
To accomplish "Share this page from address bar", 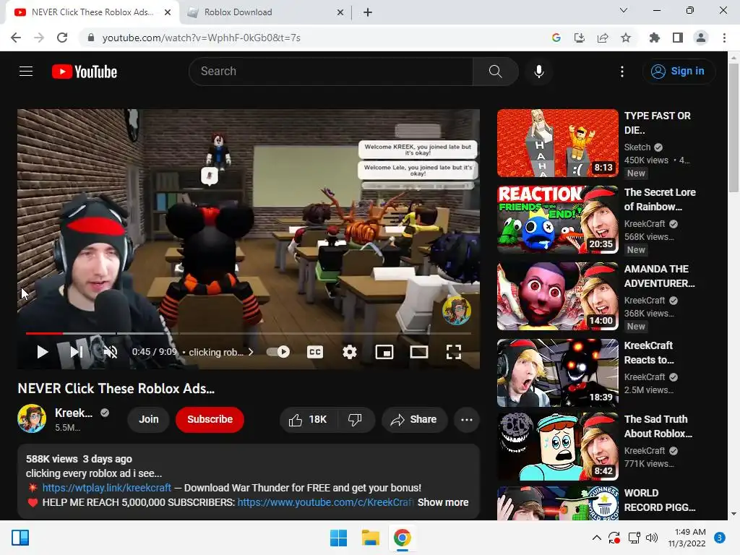I will (x=603, y=38).
